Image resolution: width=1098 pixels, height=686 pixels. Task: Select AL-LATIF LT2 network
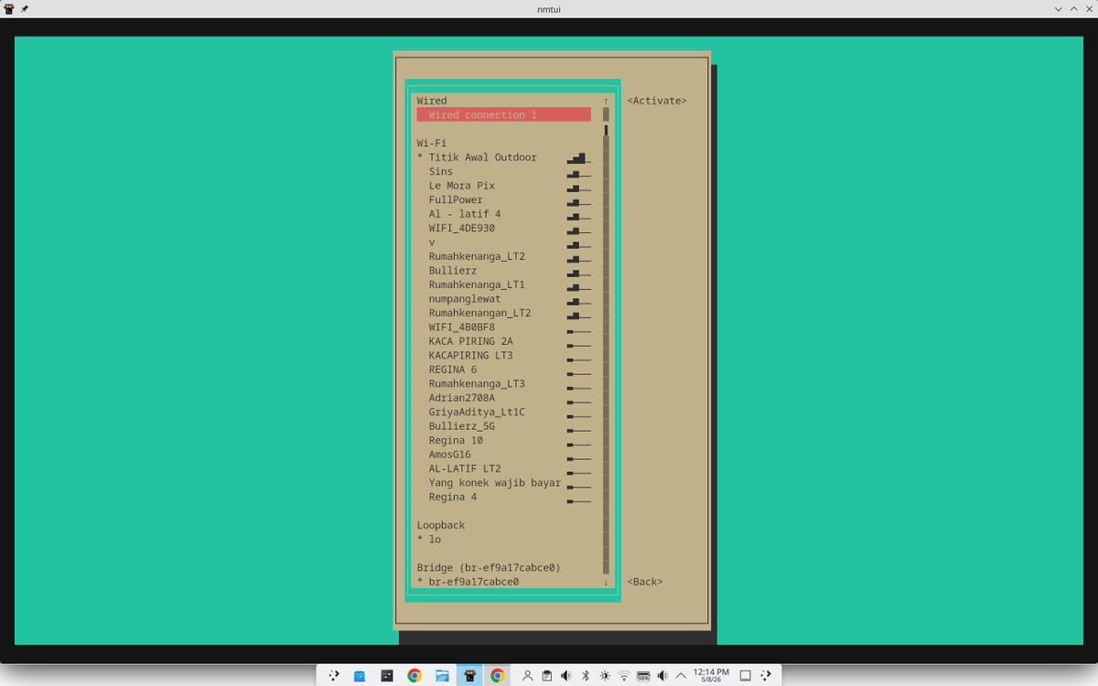pyautogui.click(x=503, y=468)
